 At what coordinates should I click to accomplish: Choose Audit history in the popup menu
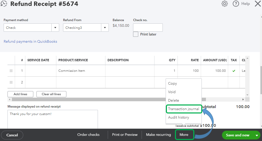point(179,117)
